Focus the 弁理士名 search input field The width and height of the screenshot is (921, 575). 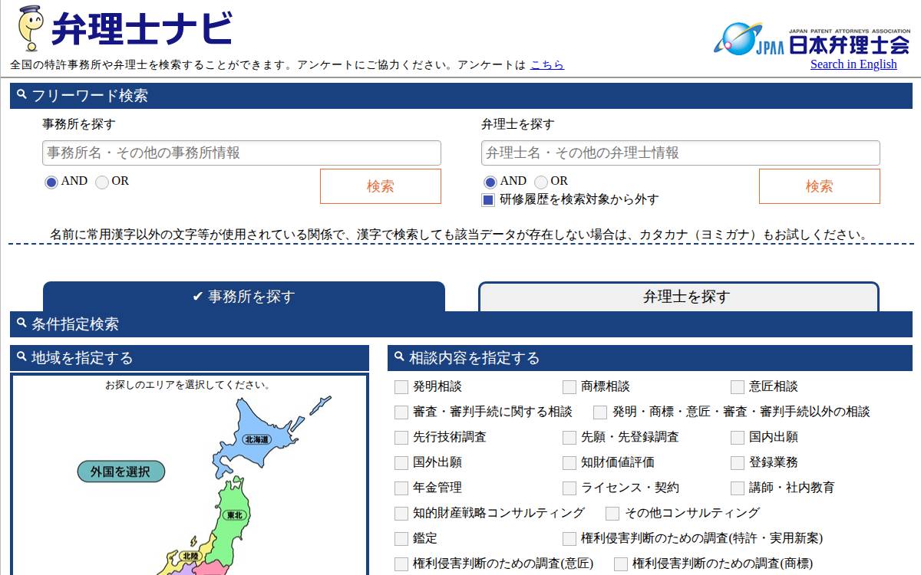click(x=681, y=153)
